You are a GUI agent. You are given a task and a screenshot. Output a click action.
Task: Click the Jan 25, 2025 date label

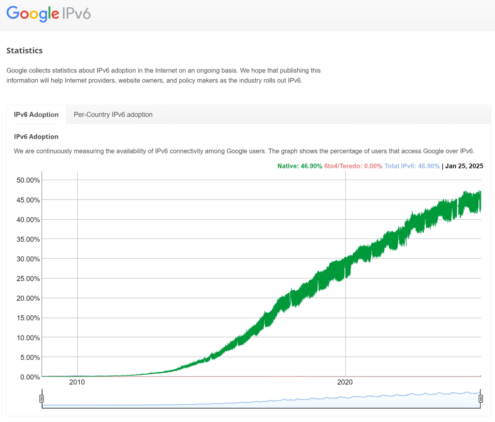[463, 166]
